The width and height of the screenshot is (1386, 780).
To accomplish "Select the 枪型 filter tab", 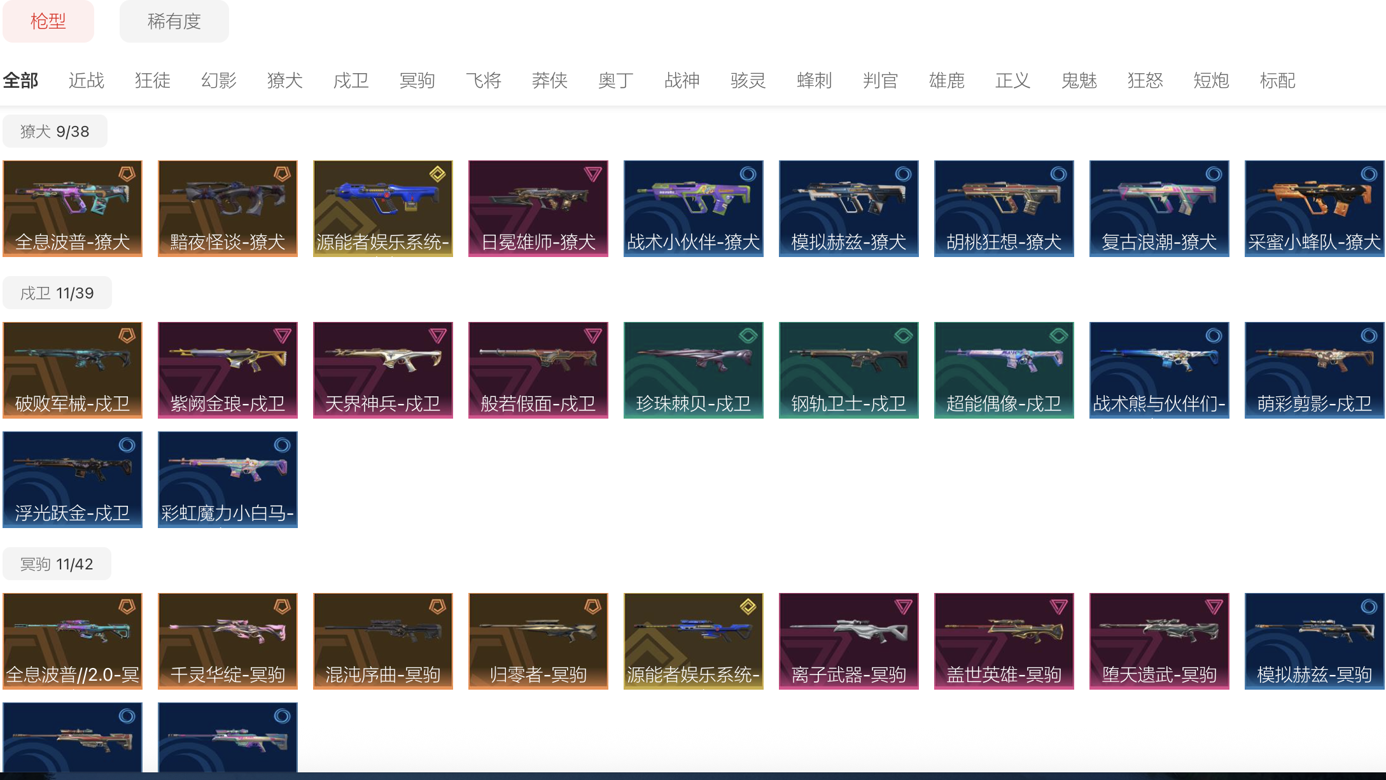I will pos(48,22).
